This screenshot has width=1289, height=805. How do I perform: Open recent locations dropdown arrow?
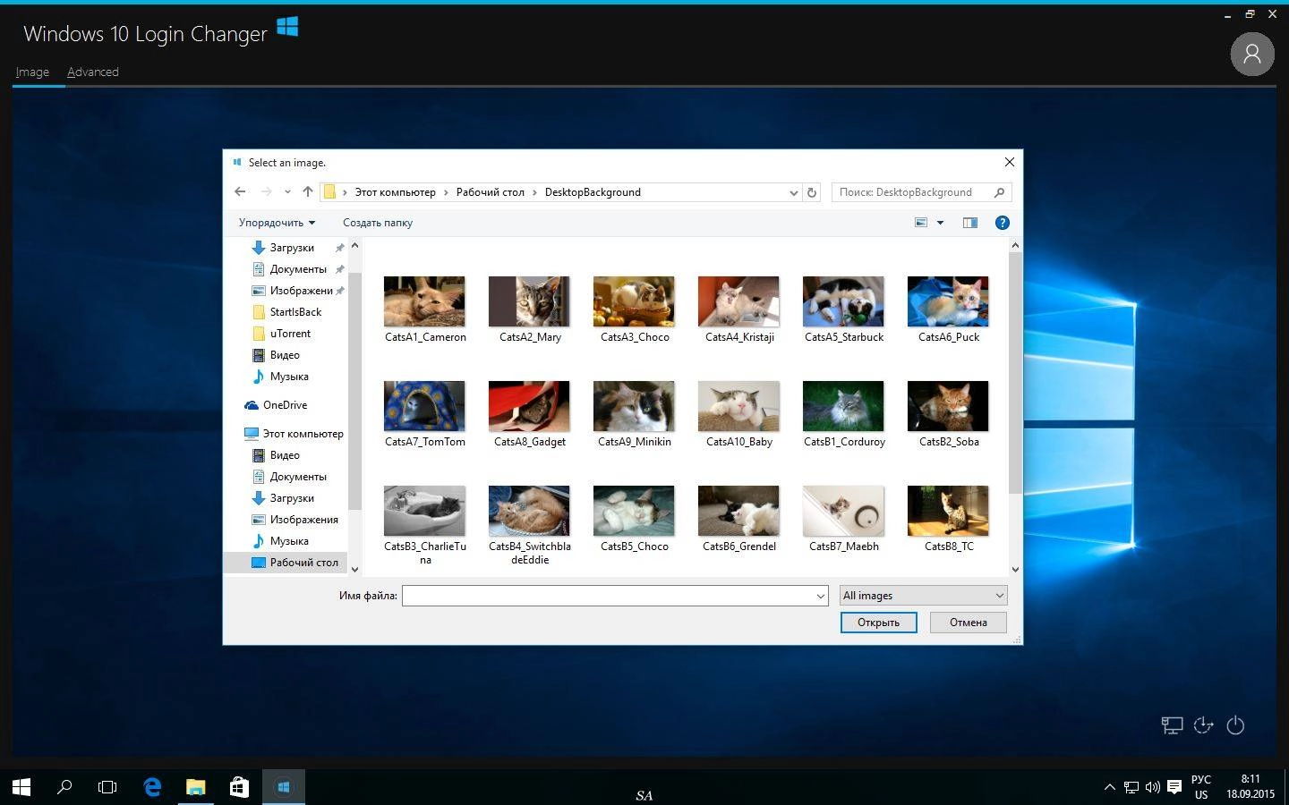[x=287, y=191]
